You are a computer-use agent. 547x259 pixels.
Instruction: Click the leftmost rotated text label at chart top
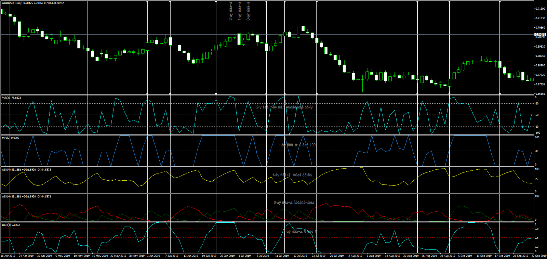click(x=230, y=11)
